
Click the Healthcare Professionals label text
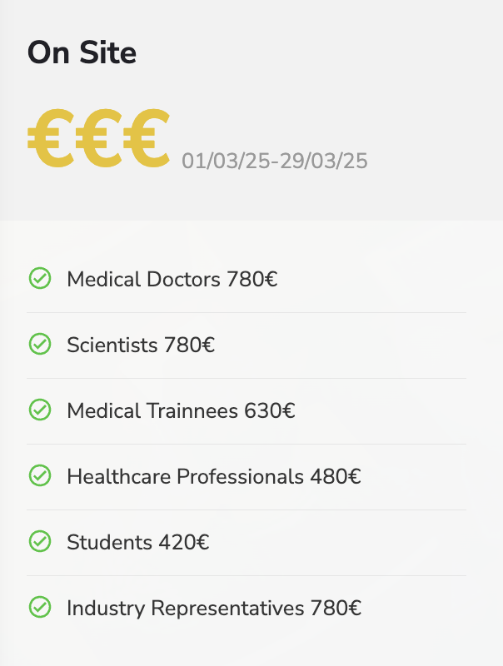pos(185,476)
